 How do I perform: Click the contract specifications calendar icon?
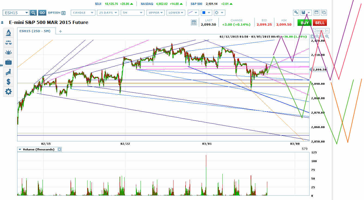(x=194, y=23)
